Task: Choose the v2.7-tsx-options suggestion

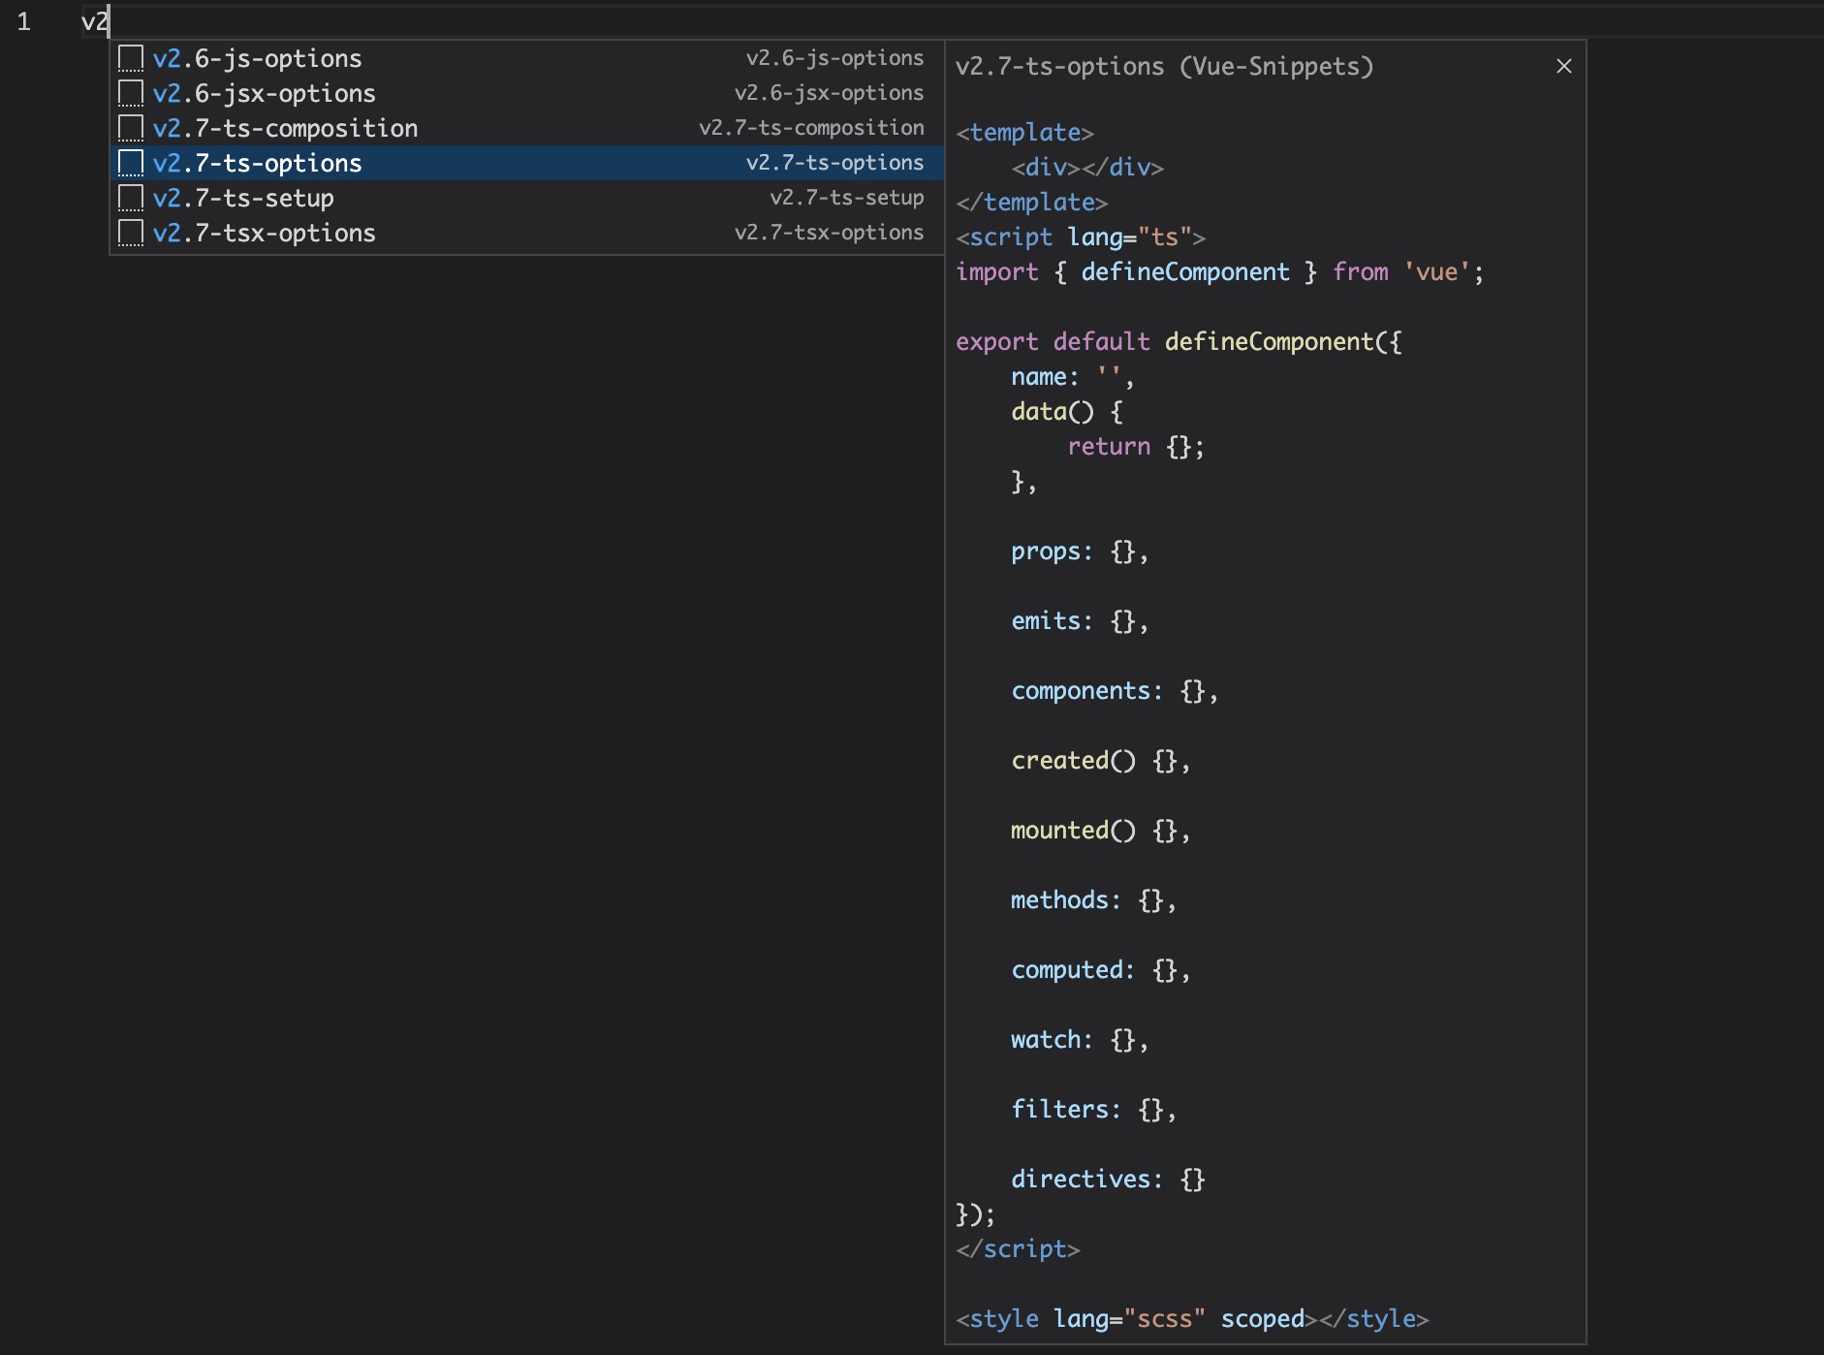Action: (x=264, y=234)
